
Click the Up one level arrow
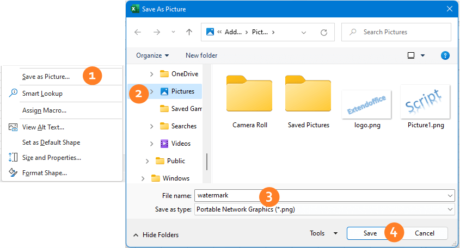pyautogui.click(x=189, y=32)
